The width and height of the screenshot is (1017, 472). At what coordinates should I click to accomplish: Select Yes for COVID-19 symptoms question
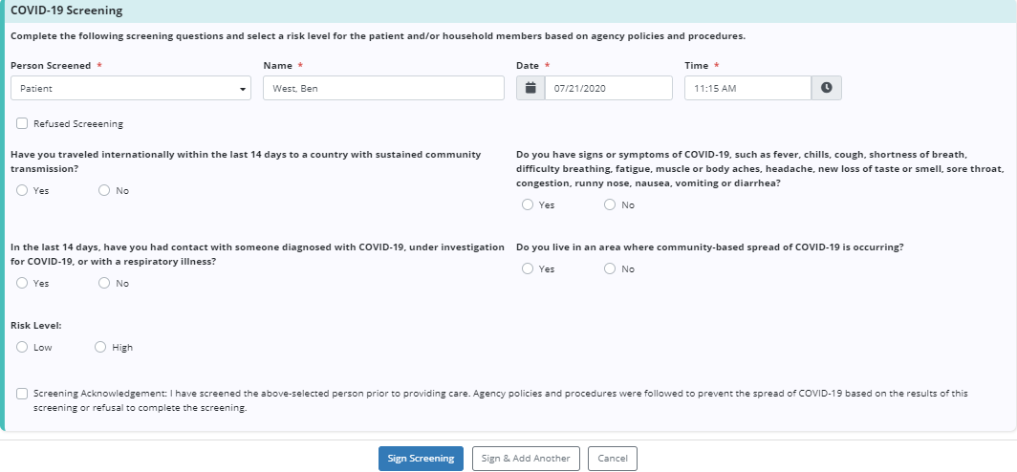528,204
